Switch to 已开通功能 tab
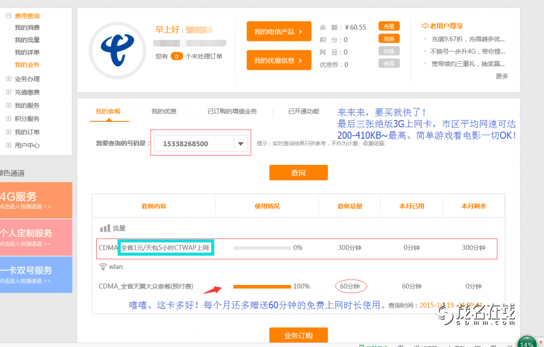The width and height of the screenshot is (544, 347). (x=304, y=111)
